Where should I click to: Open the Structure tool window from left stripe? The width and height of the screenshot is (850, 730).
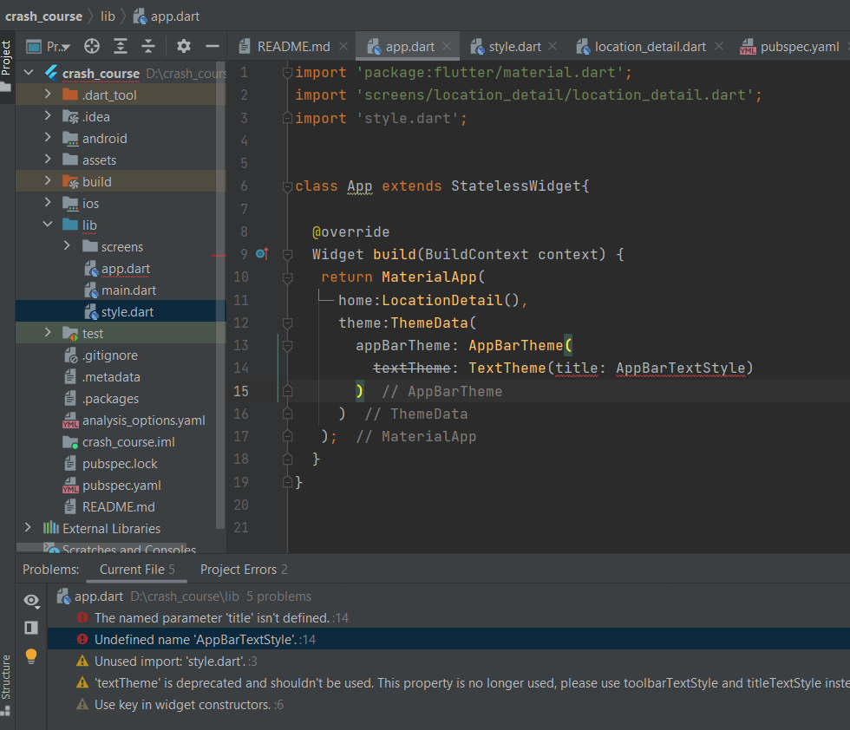coord(6,676)
